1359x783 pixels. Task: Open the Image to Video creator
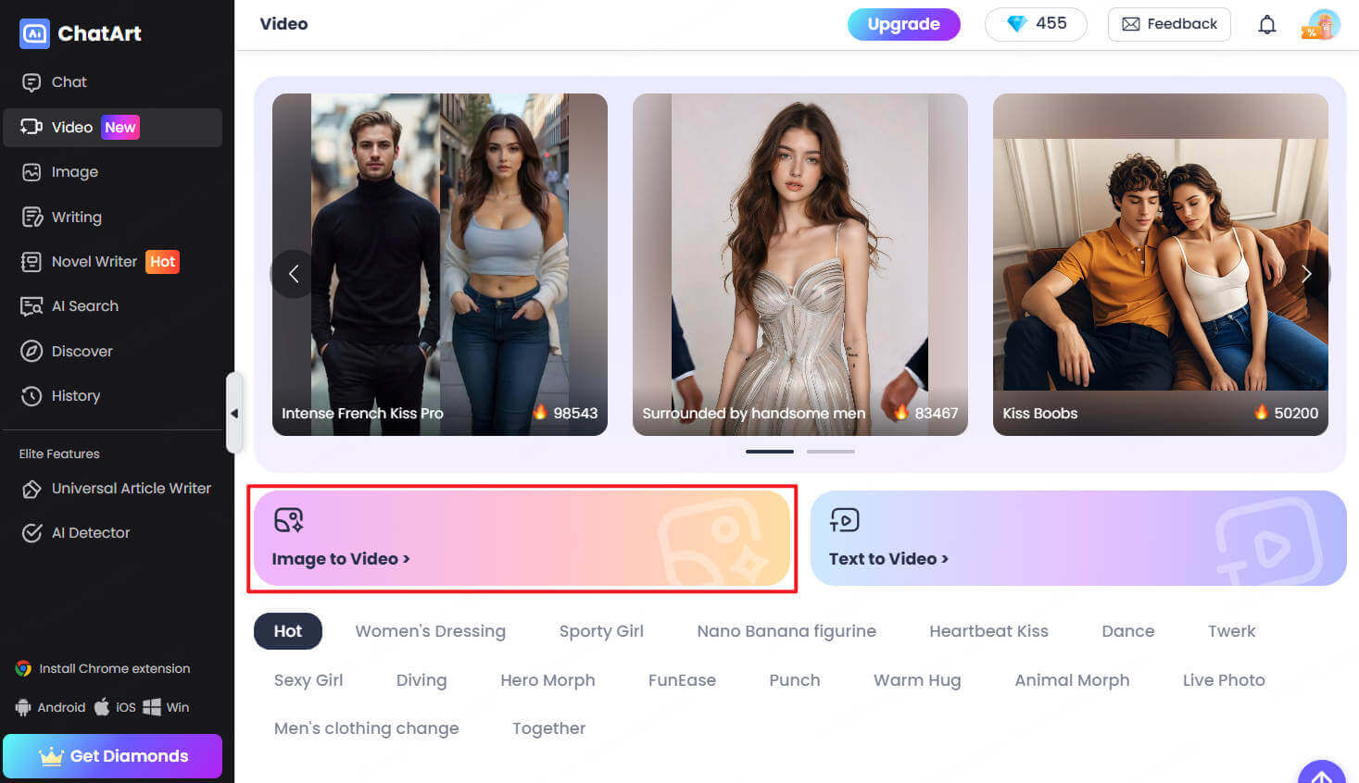tap(522, 539)
